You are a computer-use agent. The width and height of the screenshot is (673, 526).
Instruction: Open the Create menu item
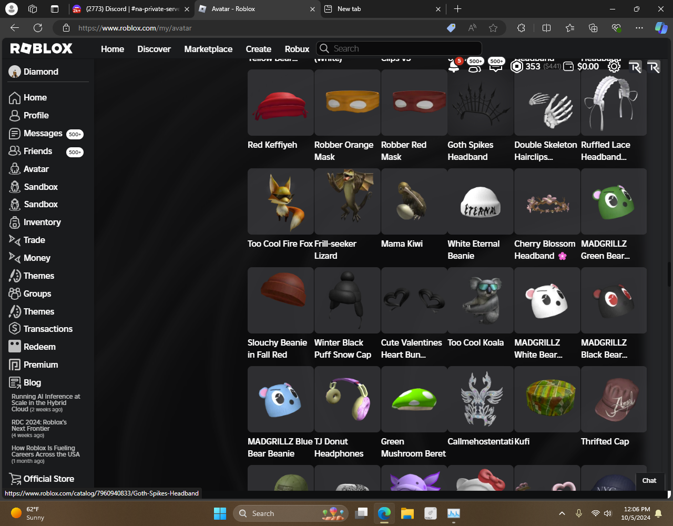point(259,49)
